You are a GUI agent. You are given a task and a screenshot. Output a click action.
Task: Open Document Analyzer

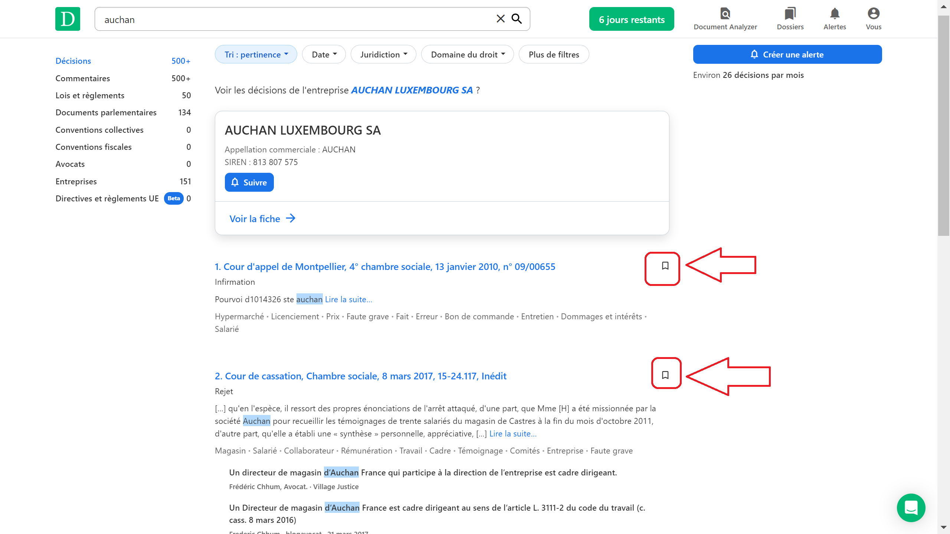point(725,19)
